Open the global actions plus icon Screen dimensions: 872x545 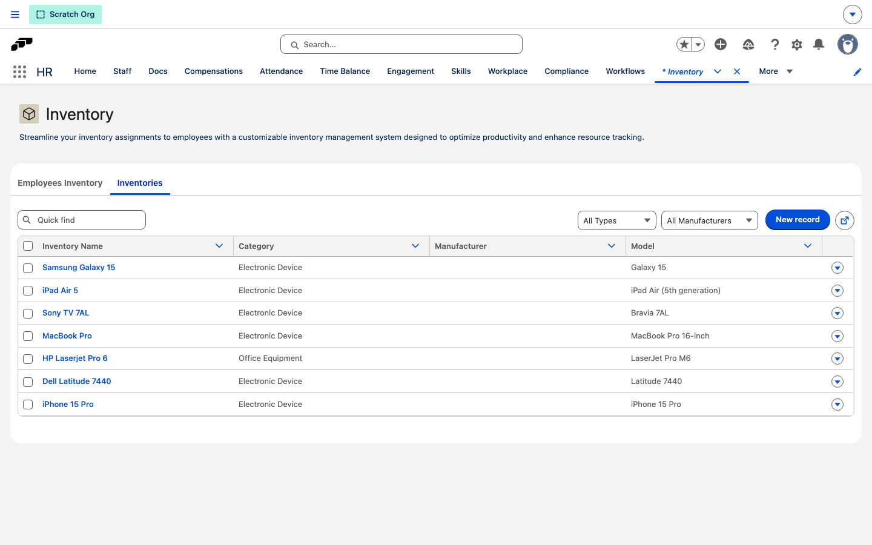721,44
